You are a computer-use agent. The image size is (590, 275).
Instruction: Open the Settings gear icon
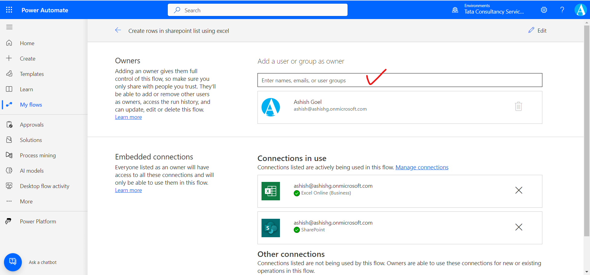click(544, 10)
